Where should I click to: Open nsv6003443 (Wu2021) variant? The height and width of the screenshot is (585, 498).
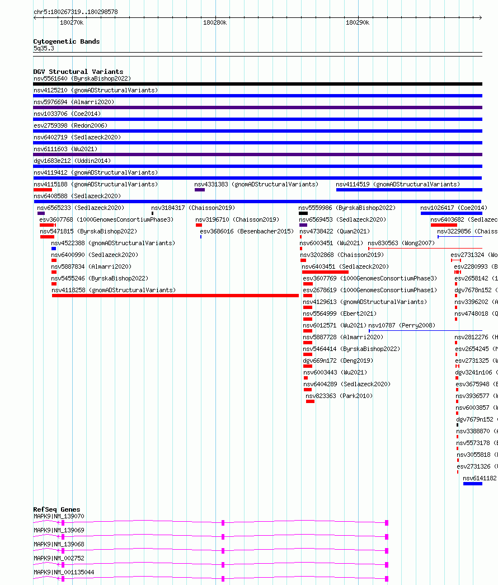(x=335, y=372)
